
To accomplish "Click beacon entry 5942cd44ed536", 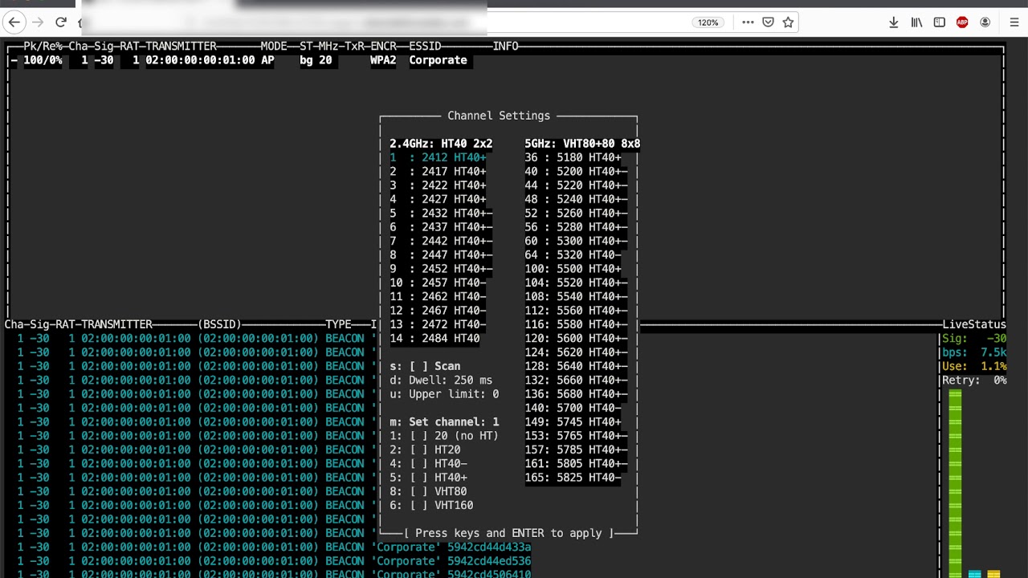I will coord(489,561).
